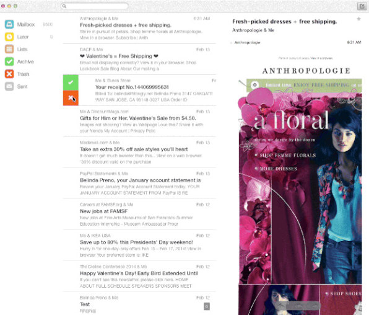Open Take an extra 30% off email
Viewport: 369px width, 315px height.
(x=139, y=152)
